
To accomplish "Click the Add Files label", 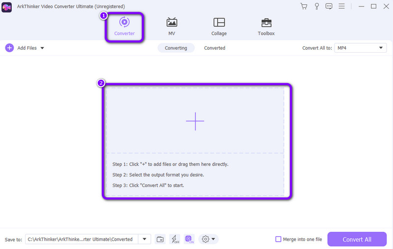I will [x=27, y=48].
